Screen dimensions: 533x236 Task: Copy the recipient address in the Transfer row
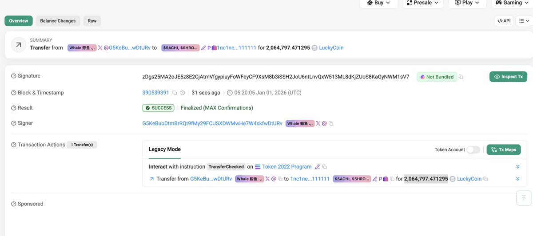392,179
